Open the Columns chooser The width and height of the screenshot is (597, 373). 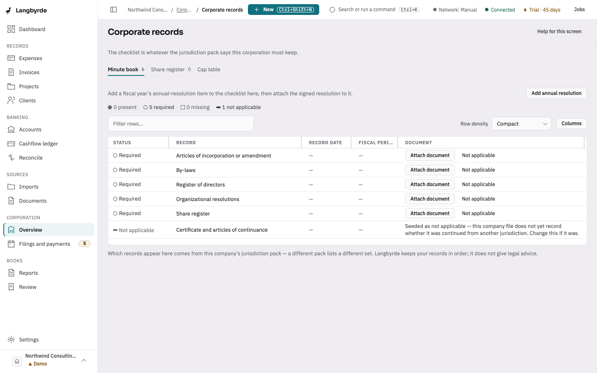point(571,124)
